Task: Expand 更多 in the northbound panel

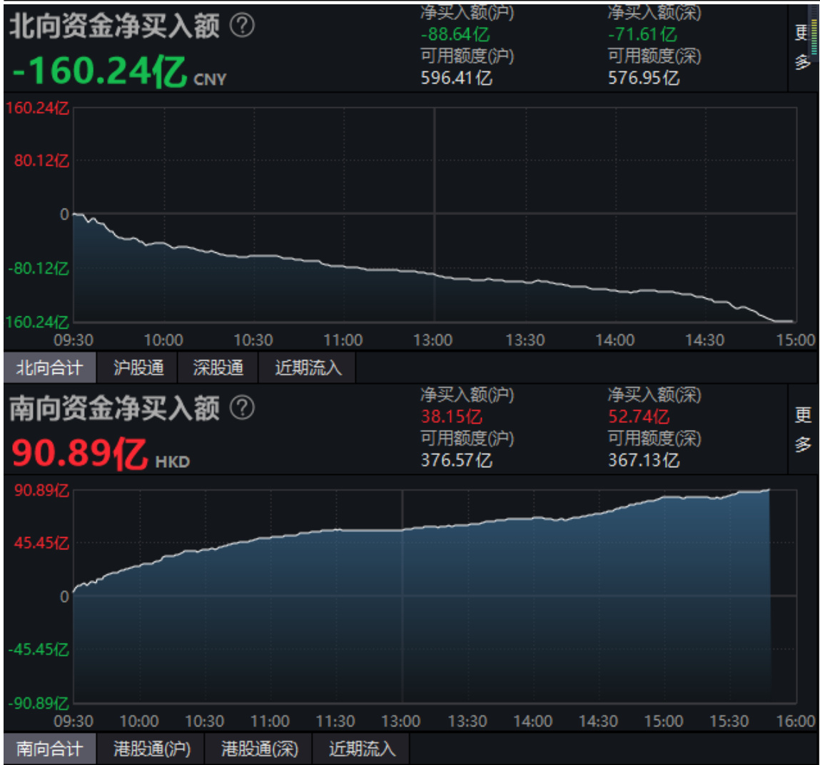Action: click(x=802, y=47)
